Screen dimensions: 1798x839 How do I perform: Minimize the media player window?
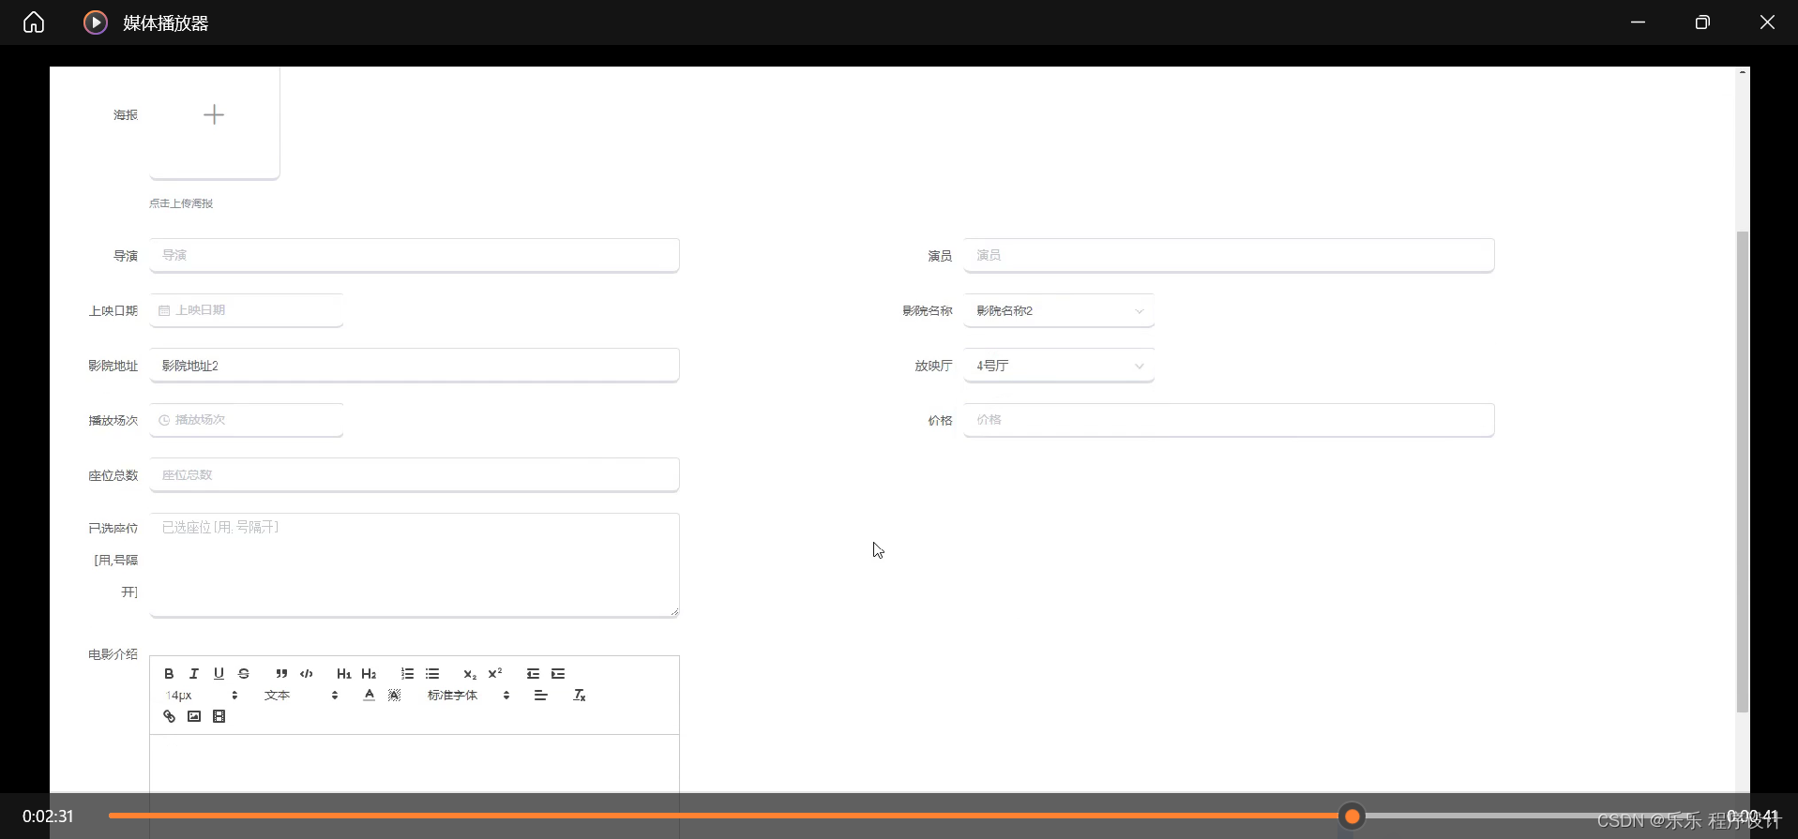pos(1638,22)
